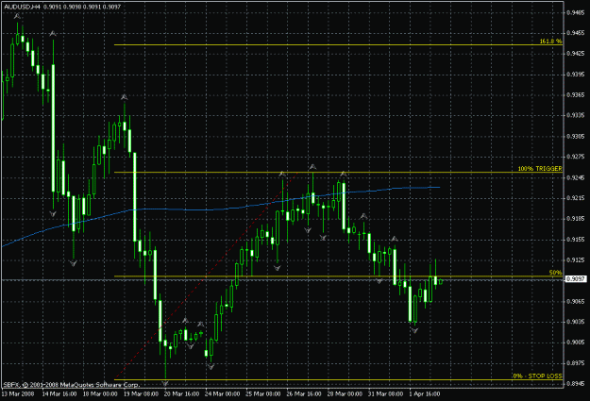
Task: Click price axis value 0.9365
Action: (576, 94)
